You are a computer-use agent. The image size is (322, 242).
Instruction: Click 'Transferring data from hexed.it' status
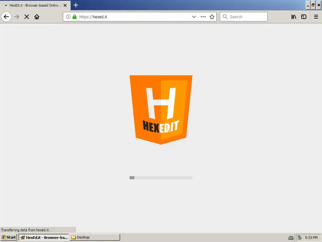(26, 230)
